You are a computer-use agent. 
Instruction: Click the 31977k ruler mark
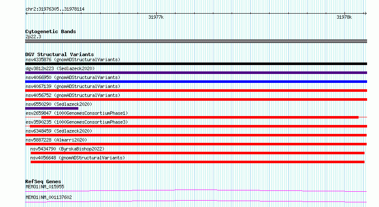point(156,17)
